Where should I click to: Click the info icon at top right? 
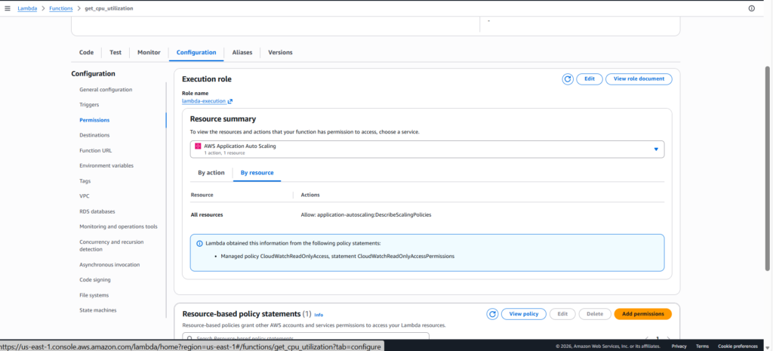click(751, 8)
